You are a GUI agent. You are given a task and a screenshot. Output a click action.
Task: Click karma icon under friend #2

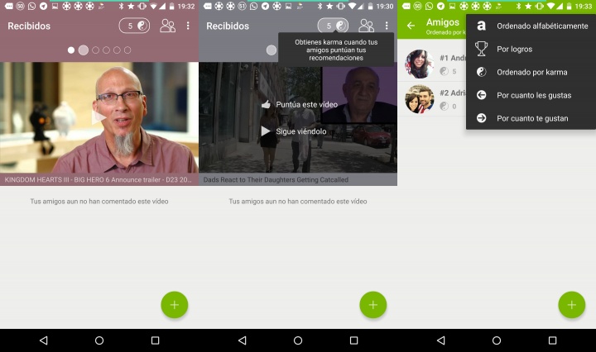(x=444, y=107)
